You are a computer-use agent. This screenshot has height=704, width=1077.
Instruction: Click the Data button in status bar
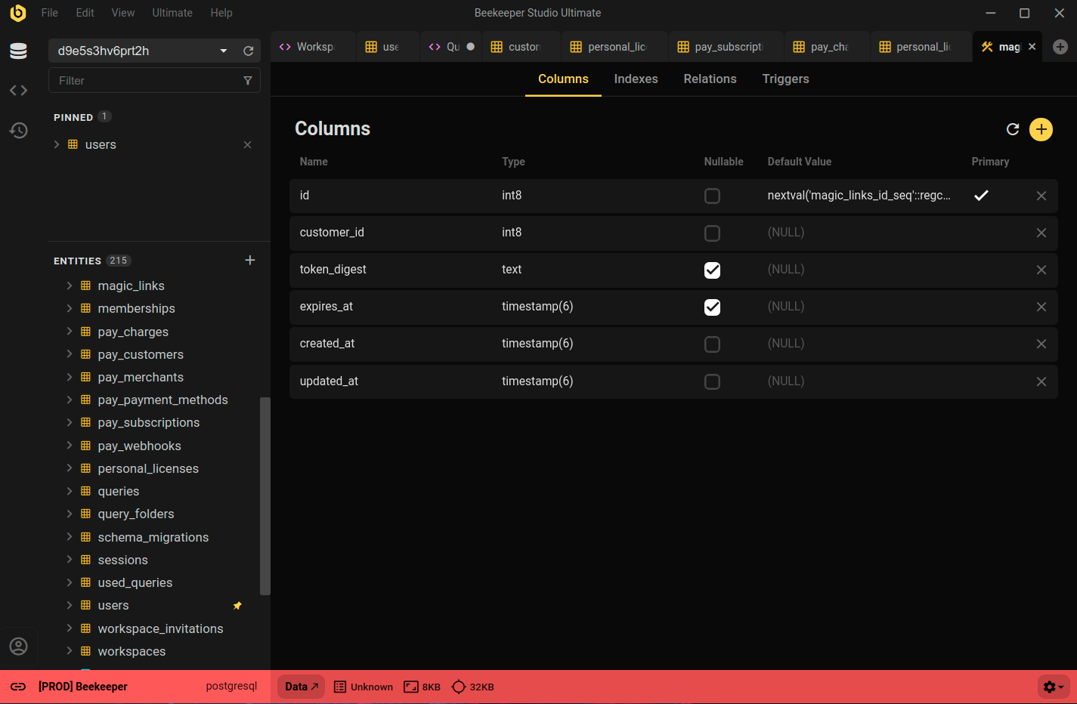click(301, 687)
